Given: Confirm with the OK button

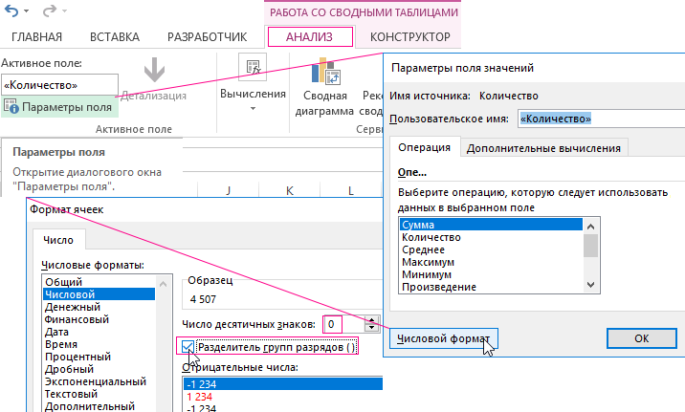Looking at the screenshot, I should coord(642,338).
